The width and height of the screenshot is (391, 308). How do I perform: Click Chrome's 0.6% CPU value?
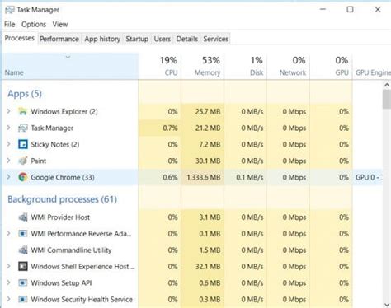(170, 178)
